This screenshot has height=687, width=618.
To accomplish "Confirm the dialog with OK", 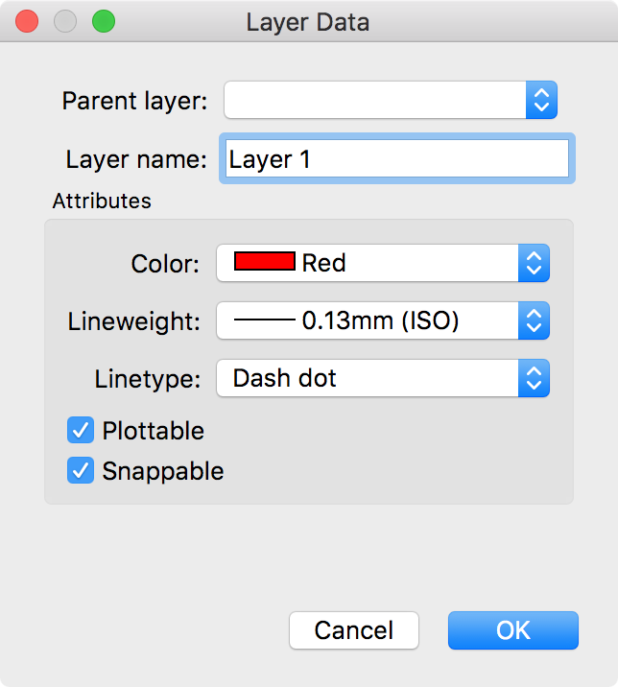I will click(x=513, y=630).
